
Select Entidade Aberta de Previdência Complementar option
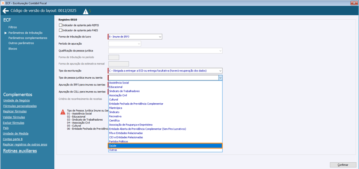pos(165,129)
